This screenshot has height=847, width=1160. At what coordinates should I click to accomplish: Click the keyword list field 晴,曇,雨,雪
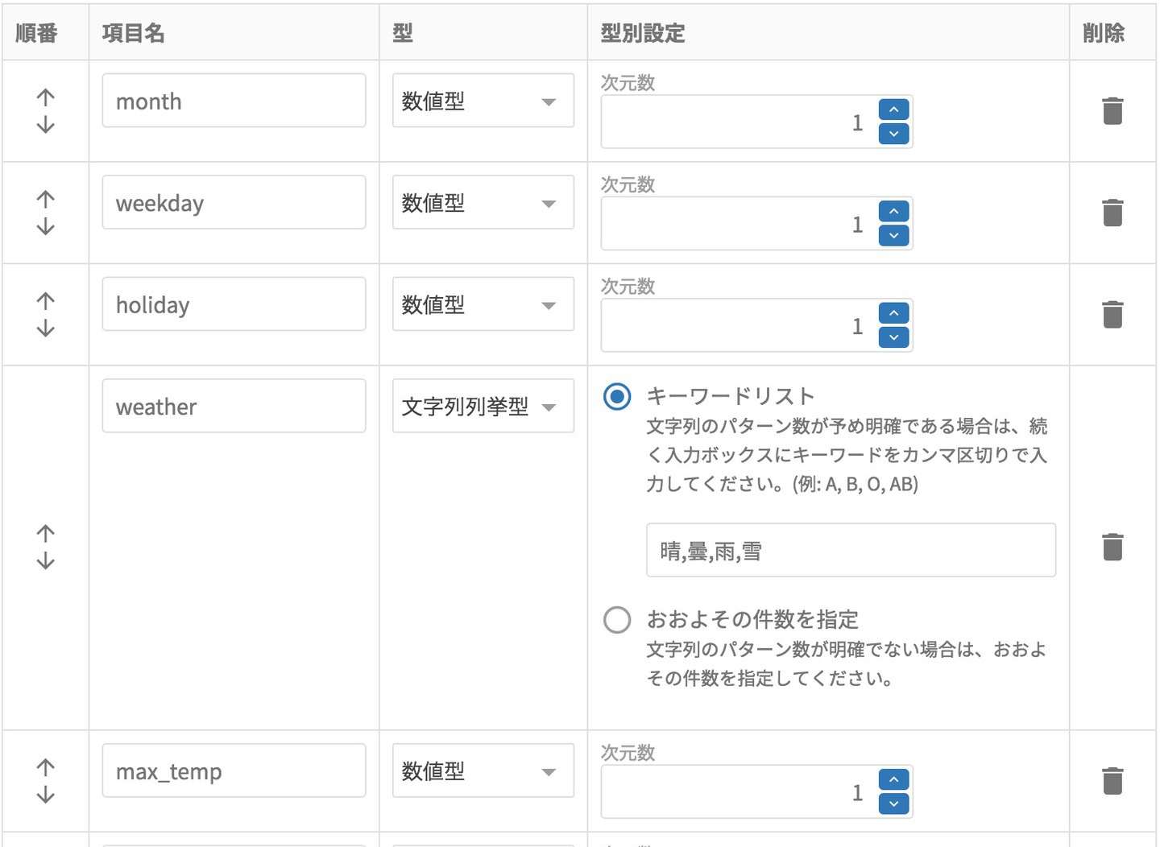point(851,550)
